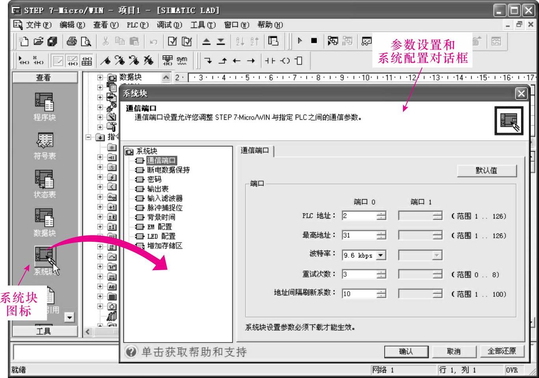The image size is (539, 378).
Task: Select the 通信端口 tab in the dialog
Action: click(x=255, y=150)
